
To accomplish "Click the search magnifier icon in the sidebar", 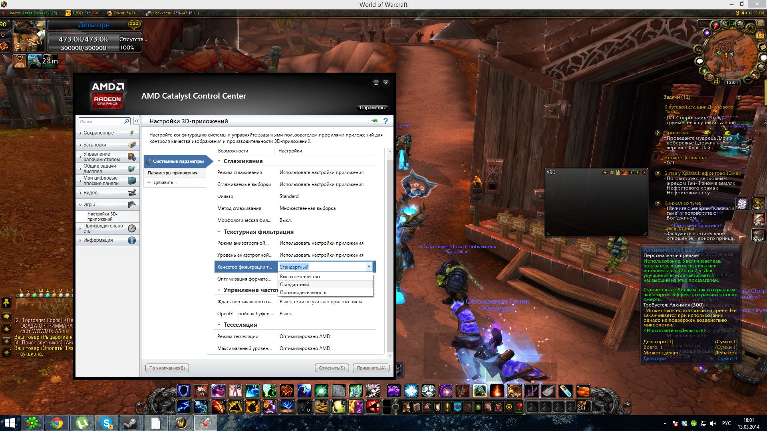I will point(127,121).
